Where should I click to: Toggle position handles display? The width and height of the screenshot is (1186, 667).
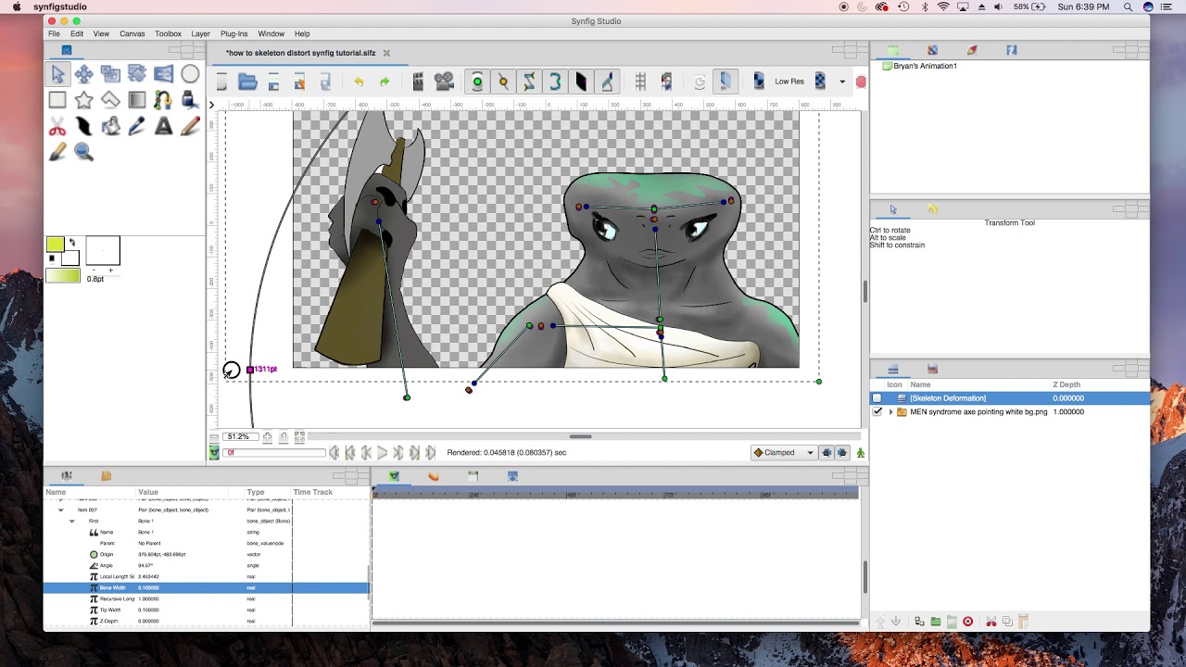[477, 82]
